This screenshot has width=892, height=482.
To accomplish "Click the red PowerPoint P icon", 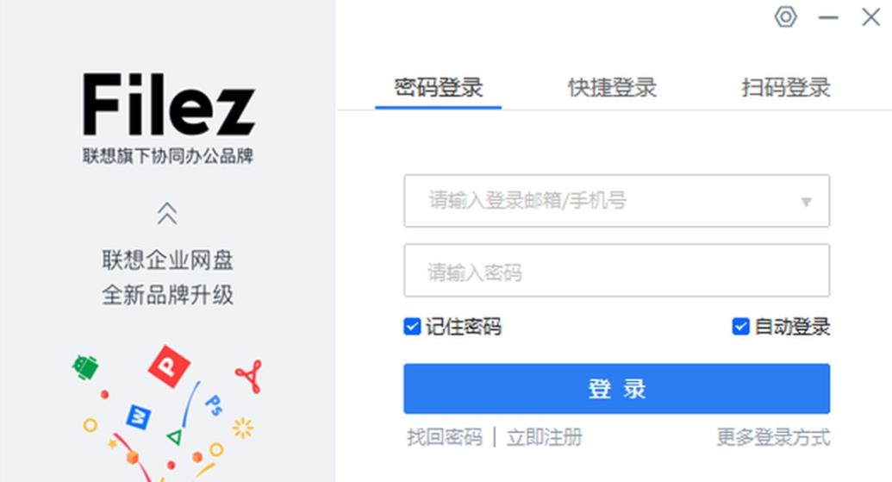I will [x=169, y=366].
